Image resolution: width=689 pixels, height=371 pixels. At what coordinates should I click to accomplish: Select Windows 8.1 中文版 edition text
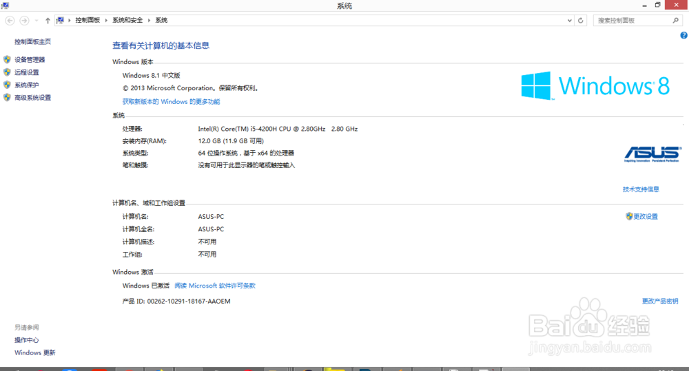point(151,76)
